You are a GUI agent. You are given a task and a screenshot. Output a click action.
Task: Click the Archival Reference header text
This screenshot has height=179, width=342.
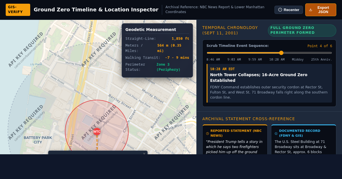pyautogui.click(x=215, y=10)
